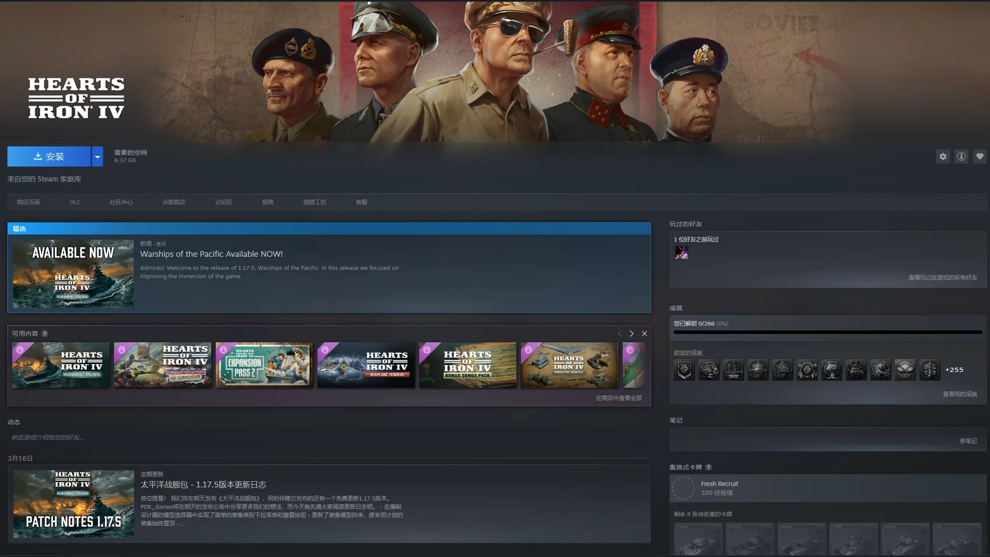Open the friend's avatar who played

click(x=681, y=252)
